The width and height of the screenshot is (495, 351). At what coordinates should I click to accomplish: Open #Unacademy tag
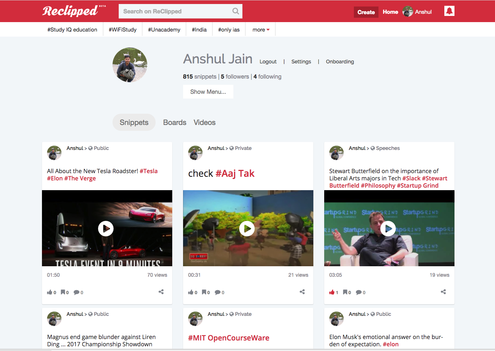164,30
